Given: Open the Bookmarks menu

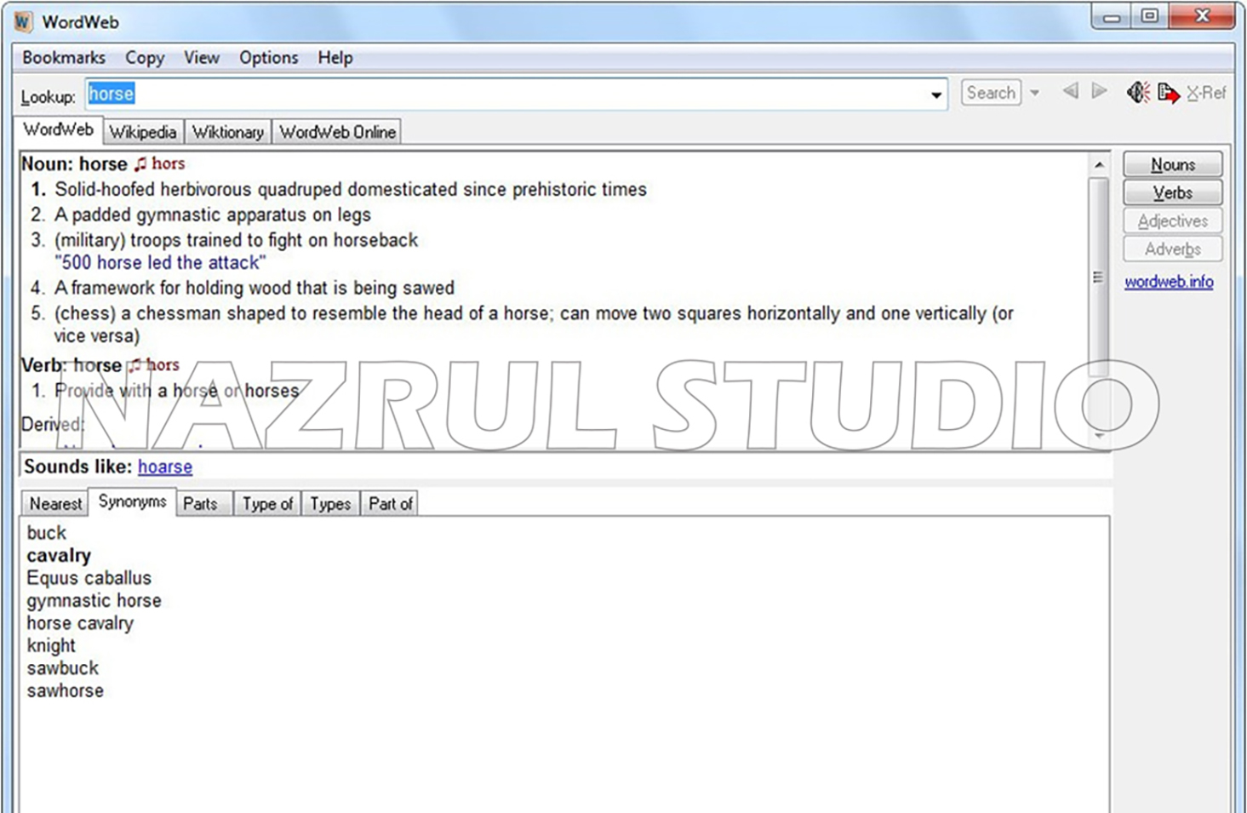Looking at the screenshot, I should [64, 58].
